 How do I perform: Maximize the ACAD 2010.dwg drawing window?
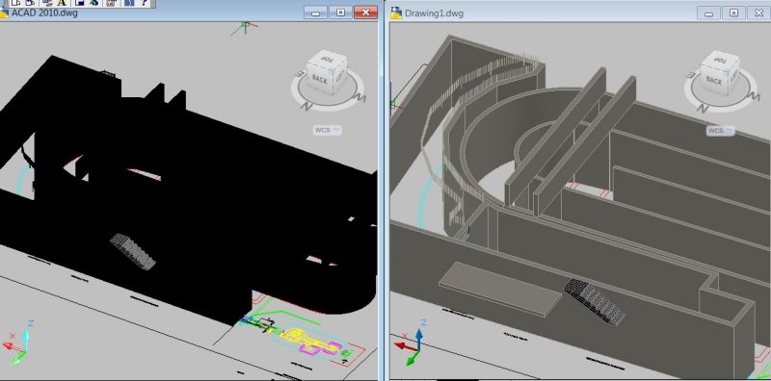pos(340,13)
